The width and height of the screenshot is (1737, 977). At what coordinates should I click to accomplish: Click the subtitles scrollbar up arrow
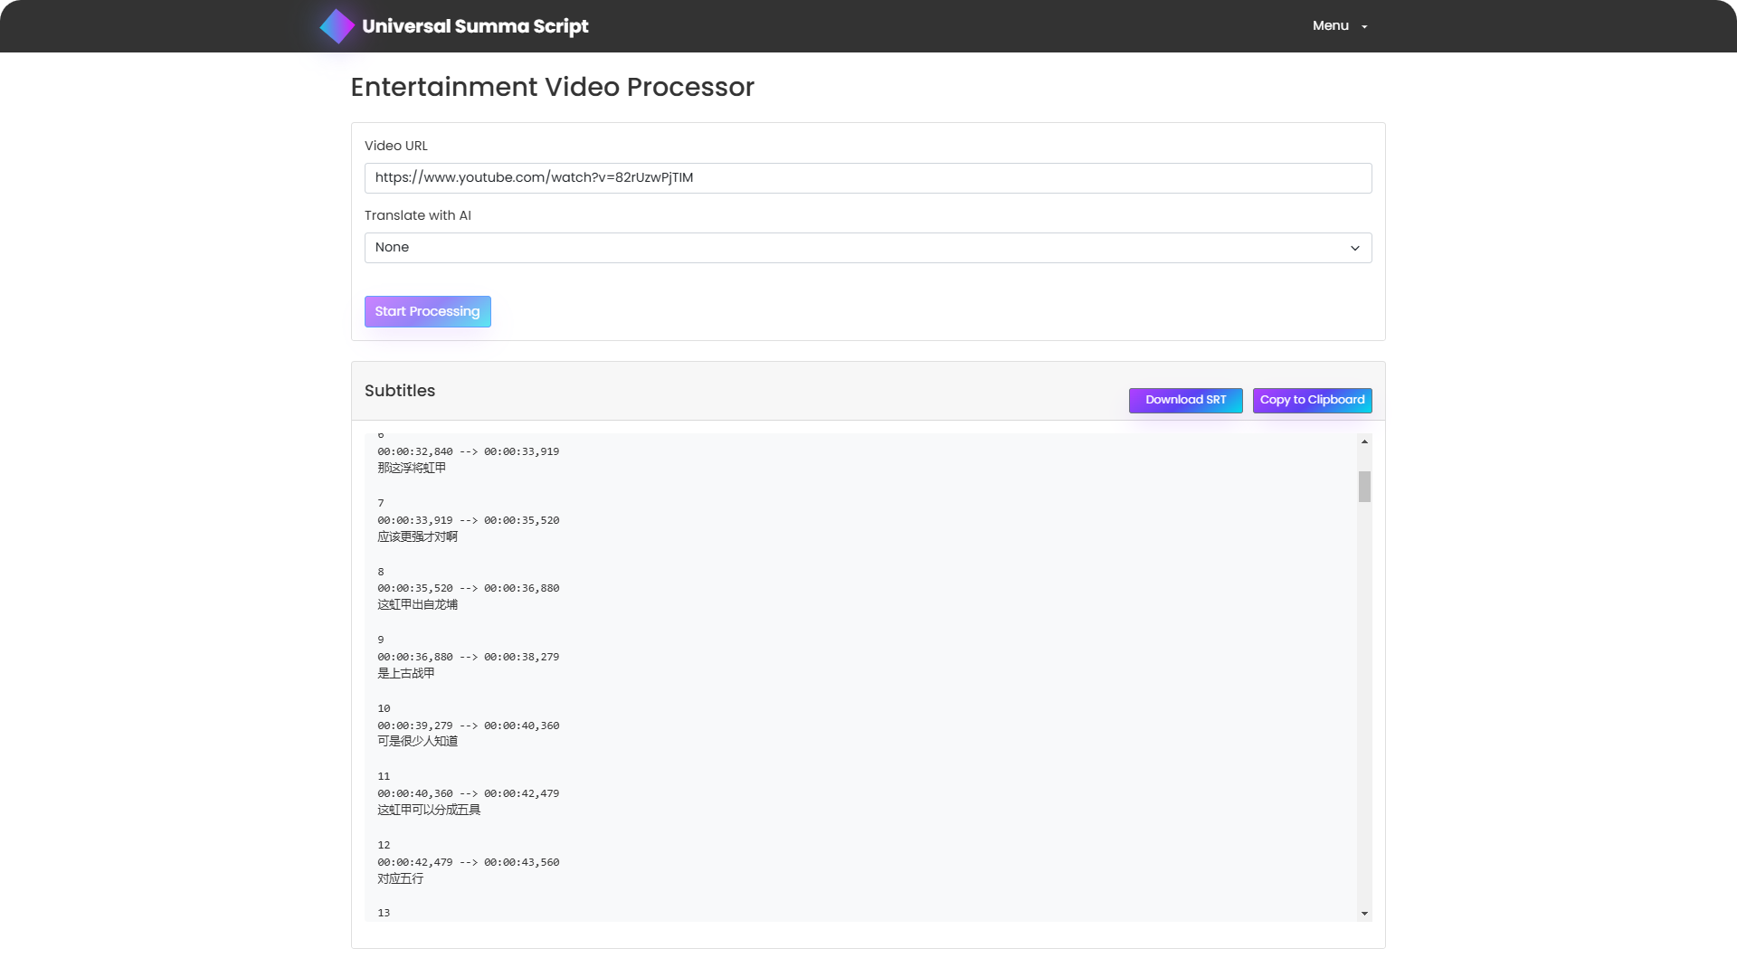pos(1364,441)
